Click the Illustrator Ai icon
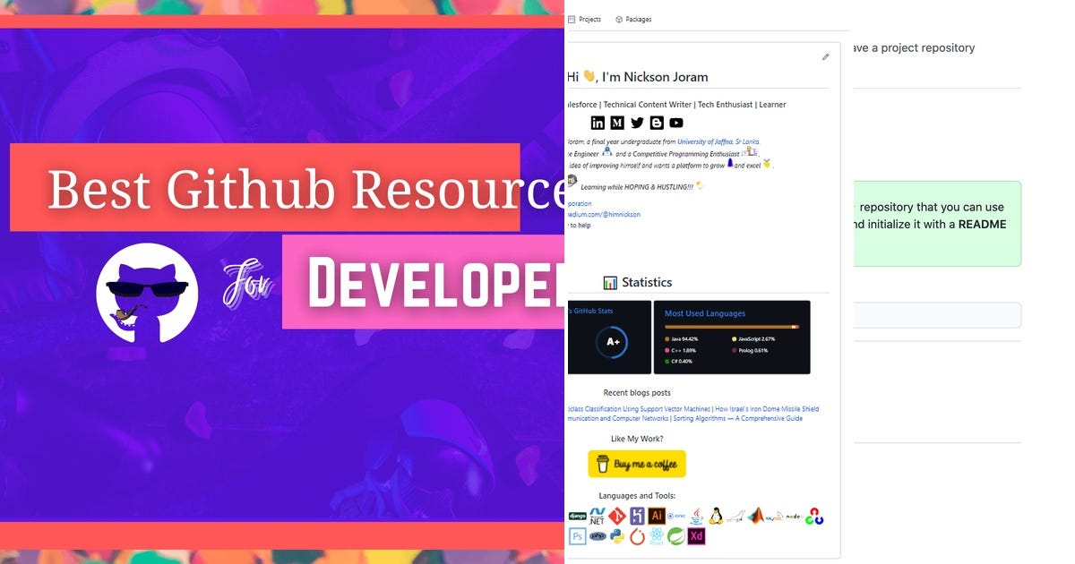The width and height of the screenshot is (1075, 564). (x=657, y=516)
